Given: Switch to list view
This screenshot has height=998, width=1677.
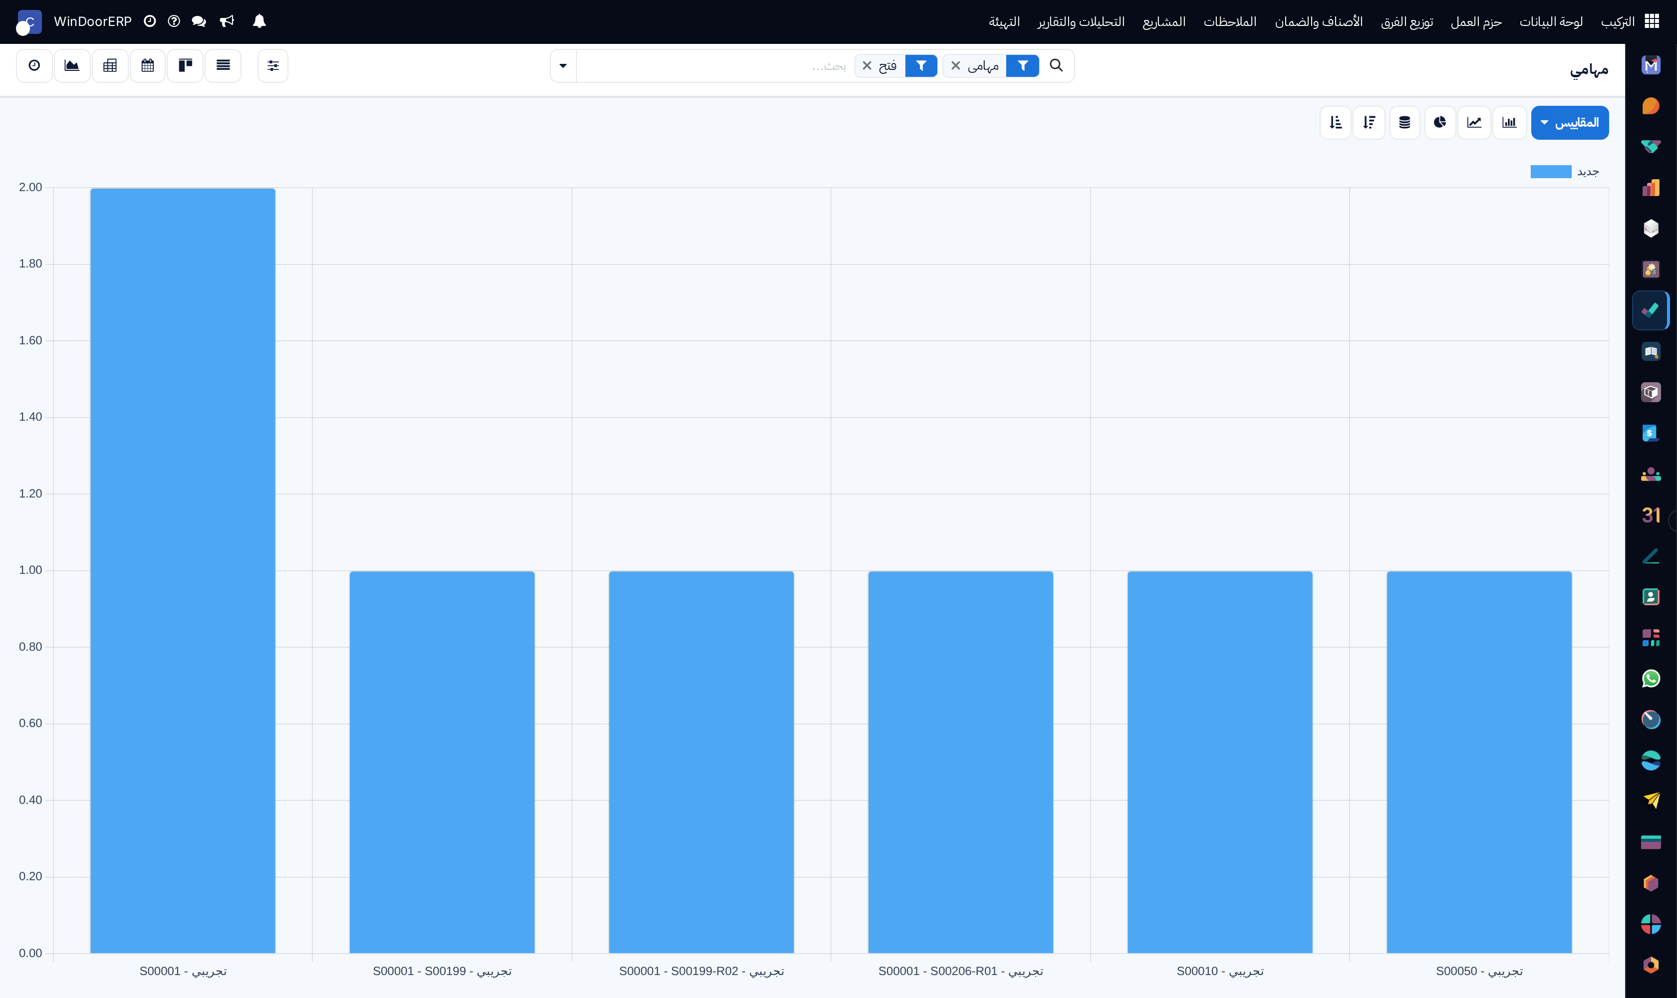Looking at the screenshot, I should [x=223, y=65].
